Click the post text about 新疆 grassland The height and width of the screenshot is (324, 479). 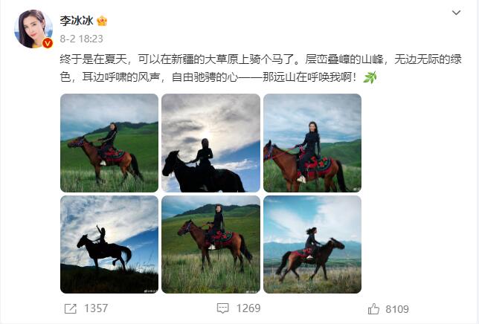(x=260, y=68)
